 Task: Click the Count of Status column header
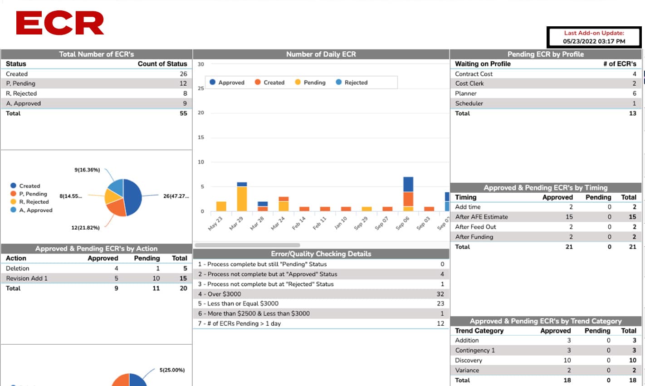click(162, 64)
